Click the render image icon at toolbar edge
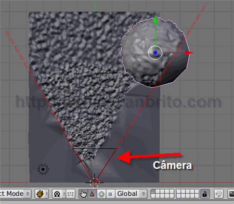Image resolution: width=234 pixels, height=204 pixels. coord(231,194)
